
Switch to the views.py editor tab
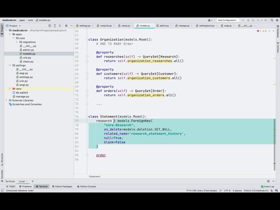pos(124,26)
